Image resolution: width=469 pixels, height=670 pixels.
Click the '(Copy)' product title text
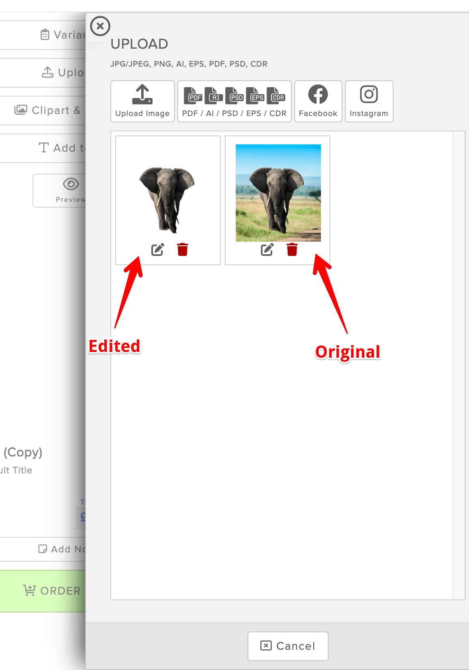click(x=23, y=452)
